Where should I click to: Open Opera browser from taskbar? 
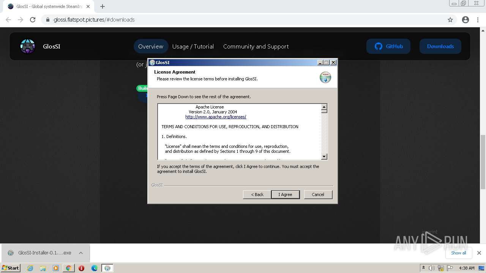pyautogui.click(x=81, y=268)
